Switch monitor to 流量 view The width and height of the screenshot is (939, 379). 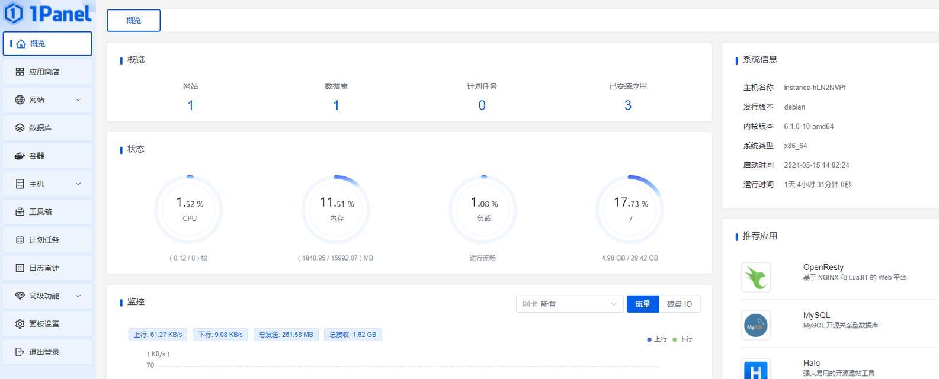(x=643, y=304)
